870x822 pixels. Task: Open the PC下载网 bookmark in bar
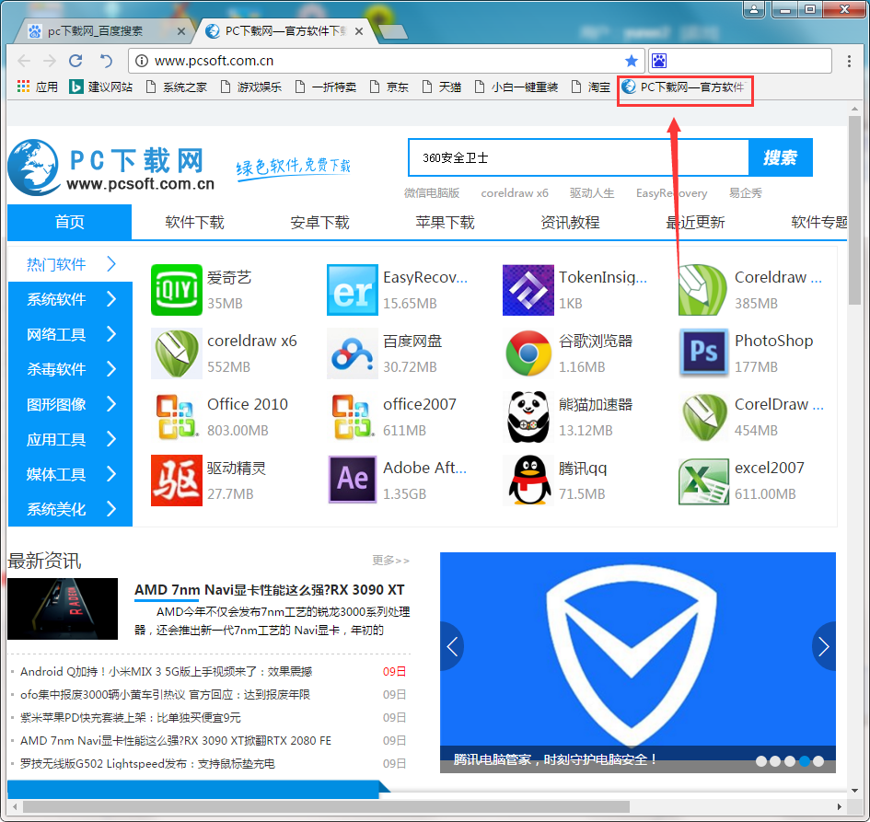[683, 87]
